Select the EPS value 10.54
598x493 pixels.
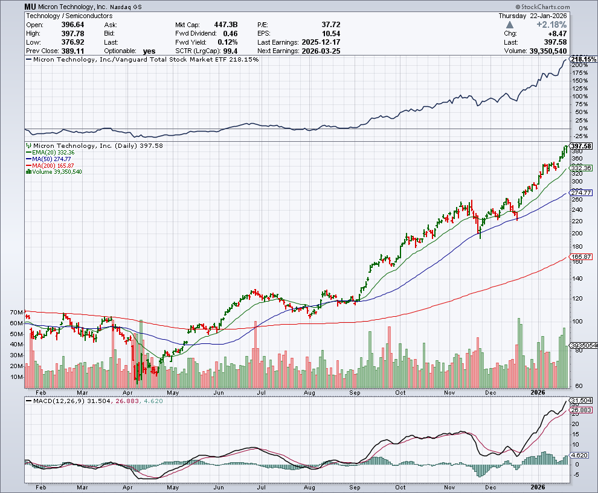(x=330, y=34)
